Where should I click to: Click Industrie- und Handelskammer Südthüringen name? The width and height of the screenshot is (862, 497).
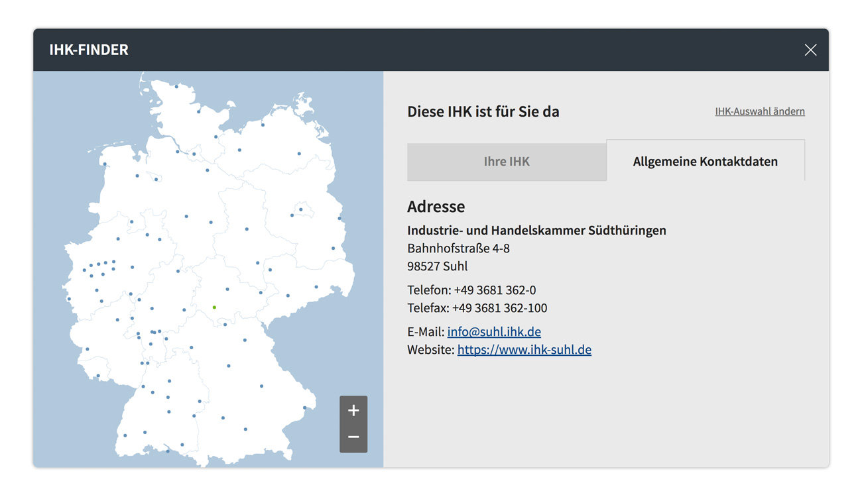[x=536, y=230]
